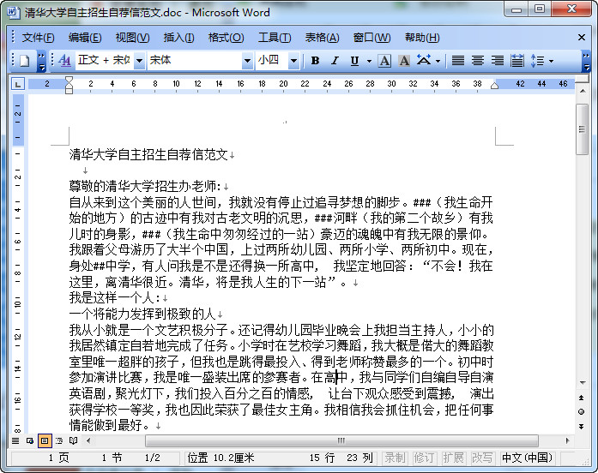Switch to Reading Layout view
The width and height of the screenshot is (598, 473).
click(73, 441)
